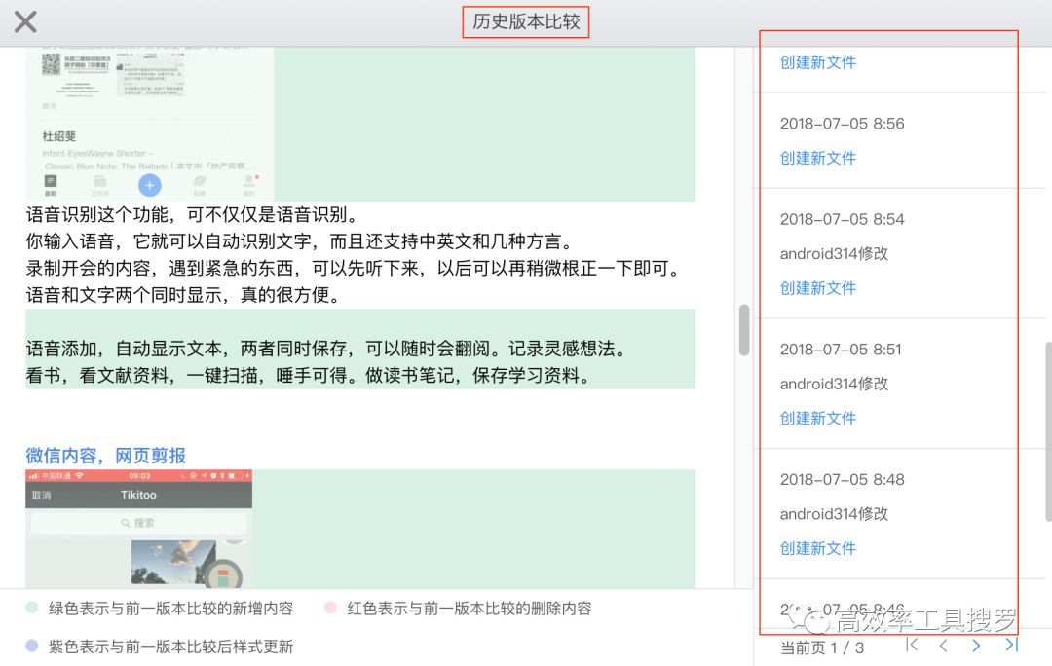Click the 历史版本比较 title
The height and width of the screenshot is (666, 1052).
coord(526,21)
